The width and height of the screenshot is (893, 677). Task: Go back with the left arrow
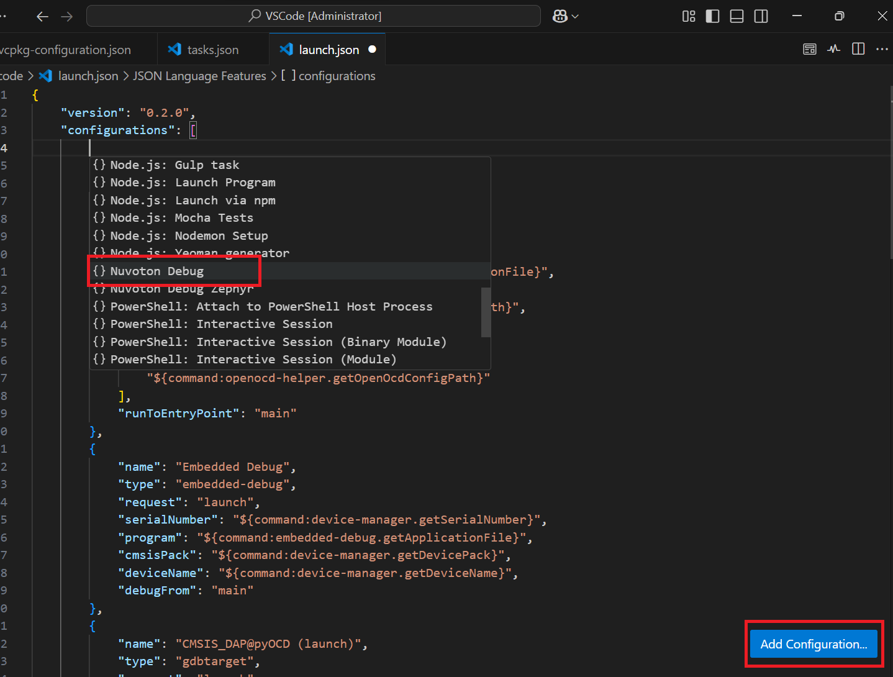42,17
